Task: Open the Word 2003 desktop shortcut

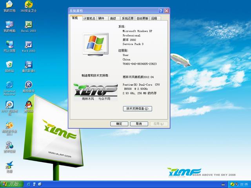Action: coord(28,45)
